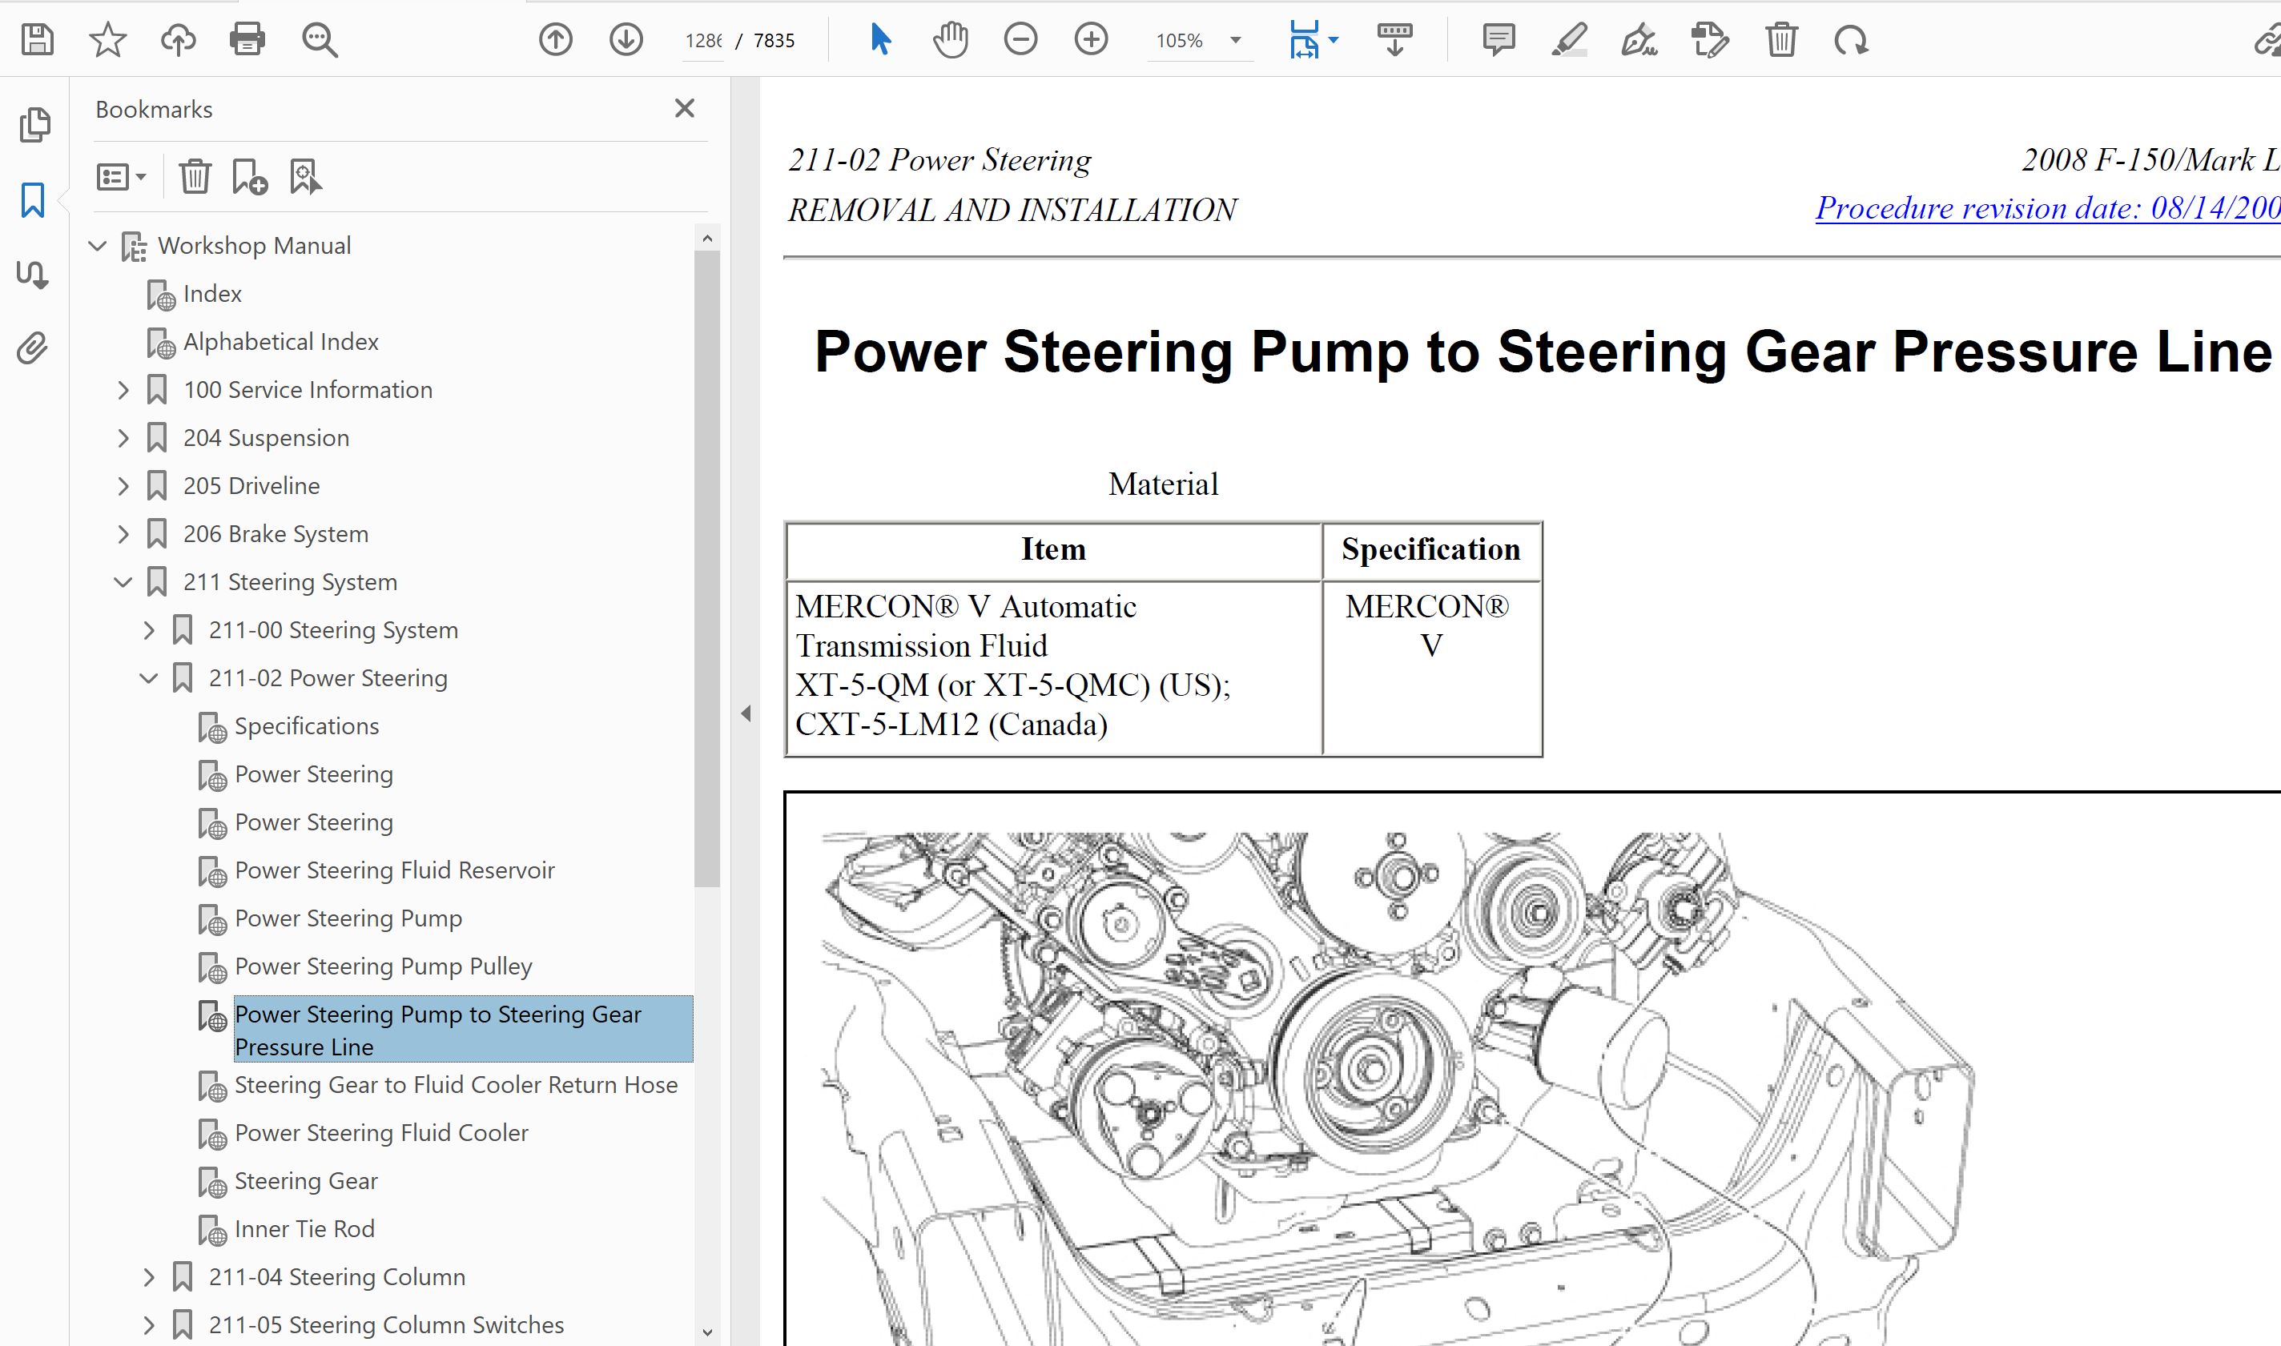The width and height of the screenshot is (2281, 1346).
Task: Add new bookmark icon
Action: coord(249,177)
